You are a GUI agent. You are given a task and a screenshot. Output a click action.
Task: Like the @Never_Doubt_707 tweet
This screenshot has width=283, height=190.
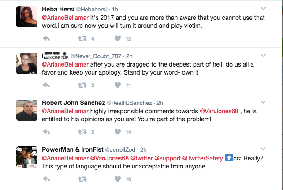[x=118, y=85]
